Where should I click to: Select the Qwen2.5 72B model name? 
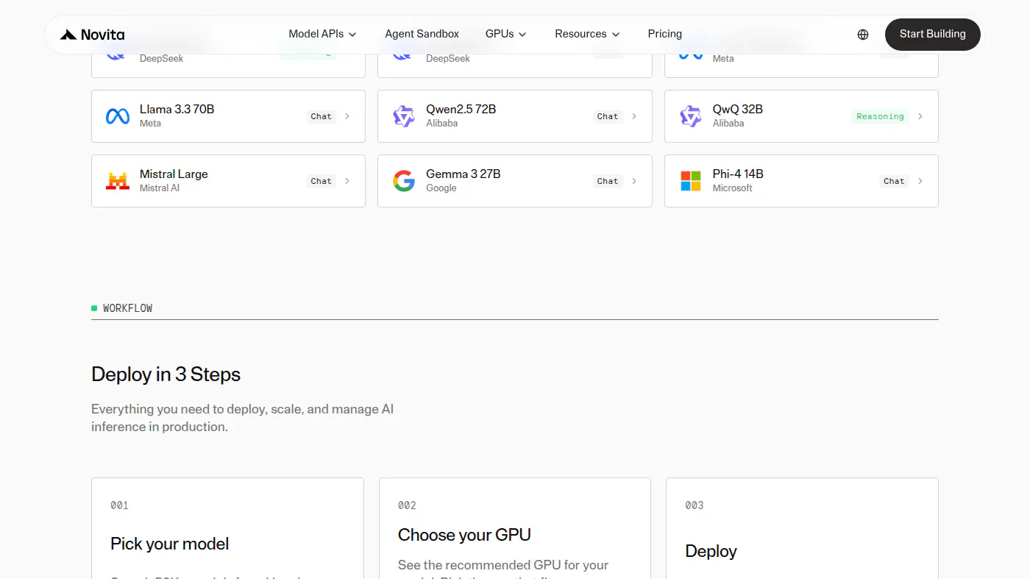461,109
